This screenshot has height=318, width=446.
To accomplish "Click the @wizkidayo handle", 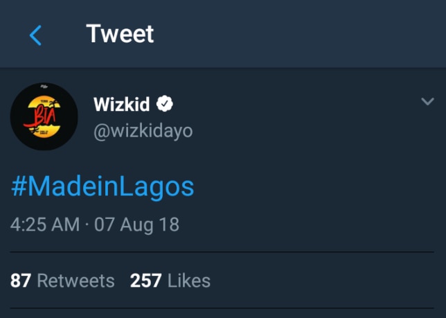I will [x=143, y=130].
